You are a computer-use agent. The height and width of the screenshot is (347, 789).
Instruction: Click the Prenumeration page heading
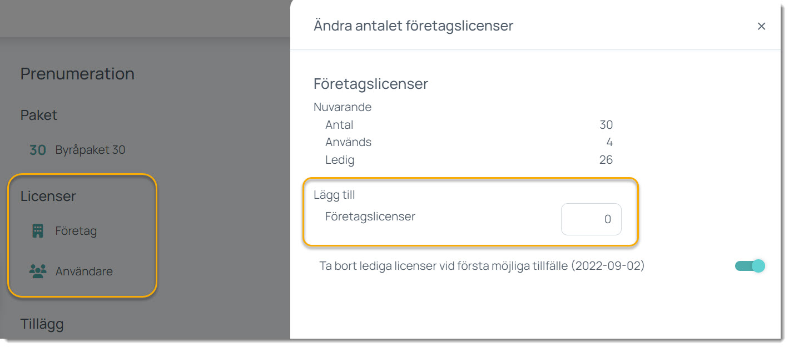coord(77,74)
